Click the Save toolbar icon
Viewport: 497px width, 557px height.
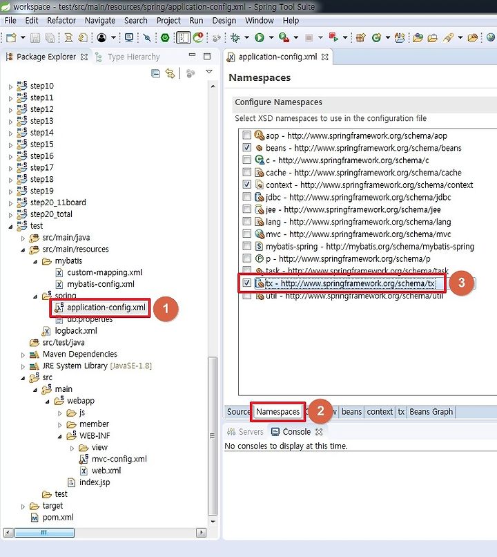click(35, 37)
